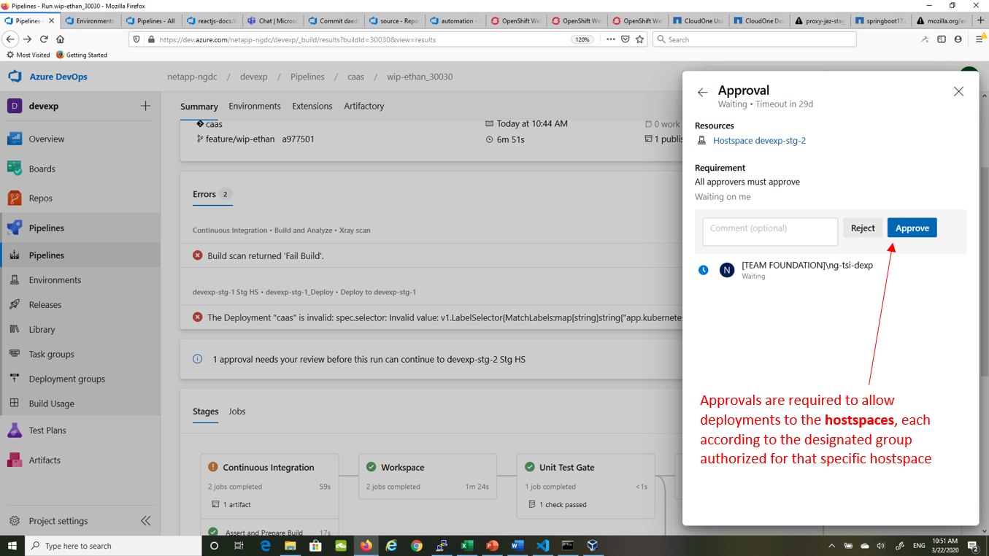Image resolution: width=989 pixels, height=556 pixels.
Task: Open Artifacts in the sidebar
Action: 45,460
